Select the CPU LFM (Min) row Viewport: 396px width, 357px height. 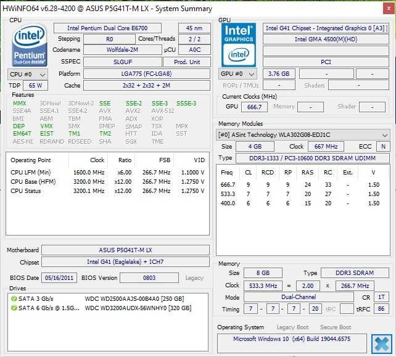[x=107, y=173]
